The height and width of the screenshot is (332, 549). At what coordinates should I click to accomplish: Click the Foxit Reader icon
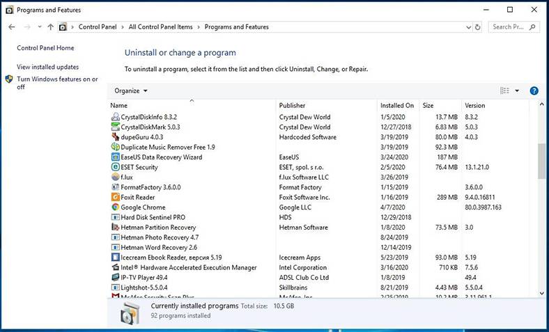click(x=115, y=197)
